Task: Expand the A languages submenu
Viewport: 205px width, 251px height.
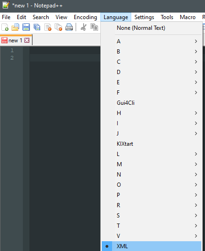Action: [152, 41]
